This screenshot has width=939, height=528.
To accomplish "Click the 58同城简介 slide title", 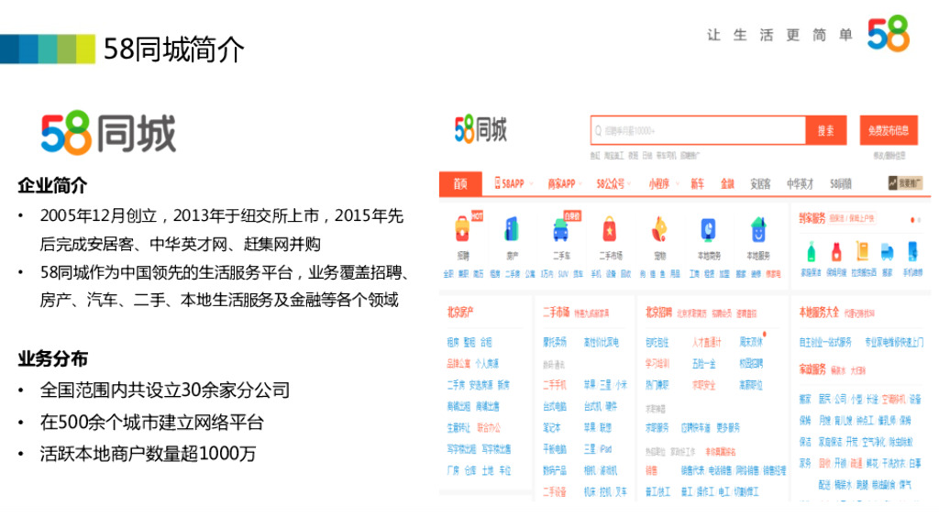I will (173, 49).
